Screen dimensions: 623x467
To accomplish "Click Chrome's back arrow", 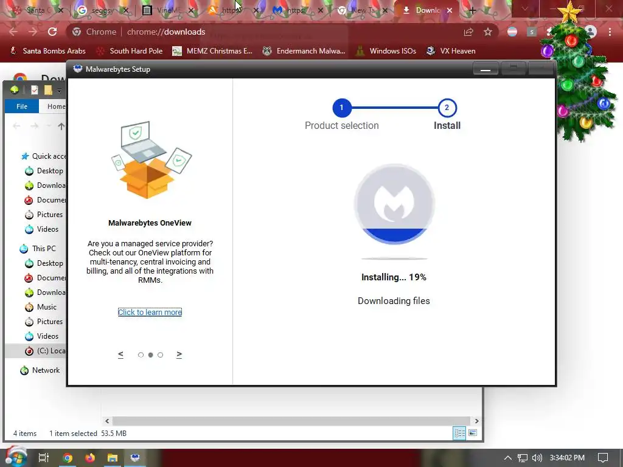I will [13, 32].
